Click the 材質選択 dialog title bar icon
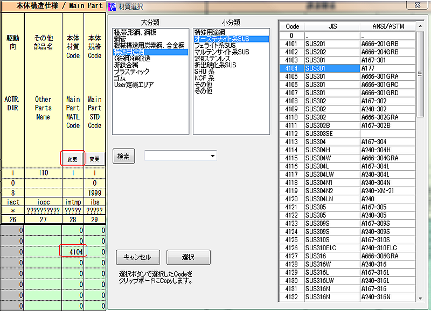 point(112,6)
